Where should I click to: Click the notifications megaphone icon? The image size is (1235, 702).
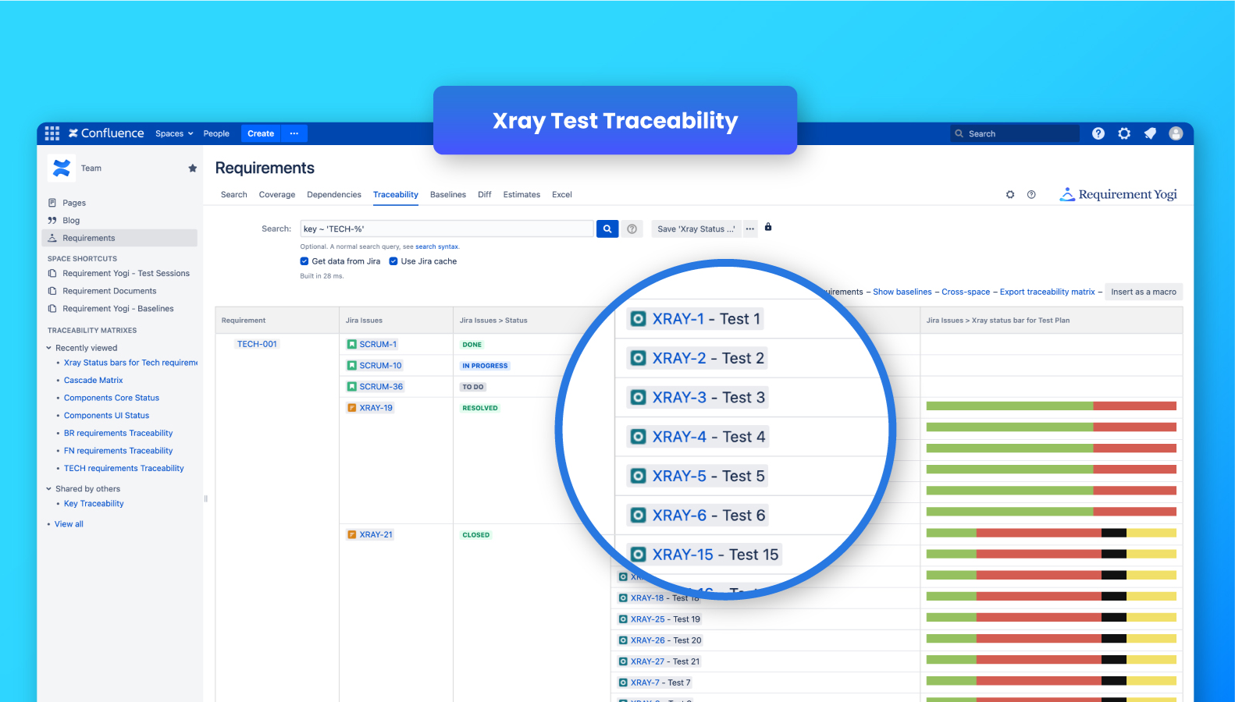(x=1150, y=133)
